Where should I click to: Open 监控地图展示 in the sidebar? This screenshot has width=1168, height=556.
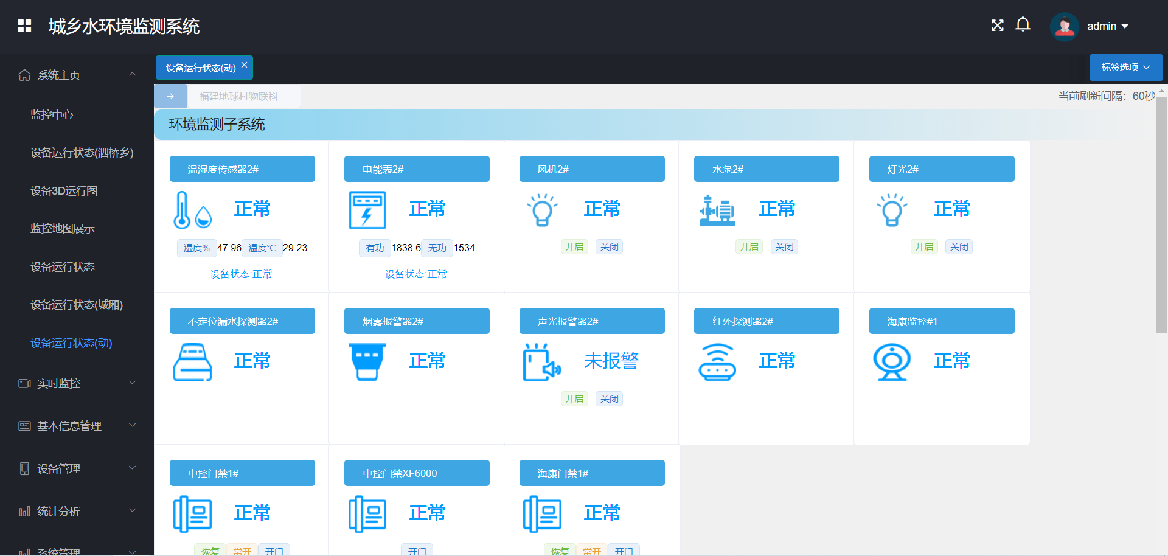(x=63, y=229)
